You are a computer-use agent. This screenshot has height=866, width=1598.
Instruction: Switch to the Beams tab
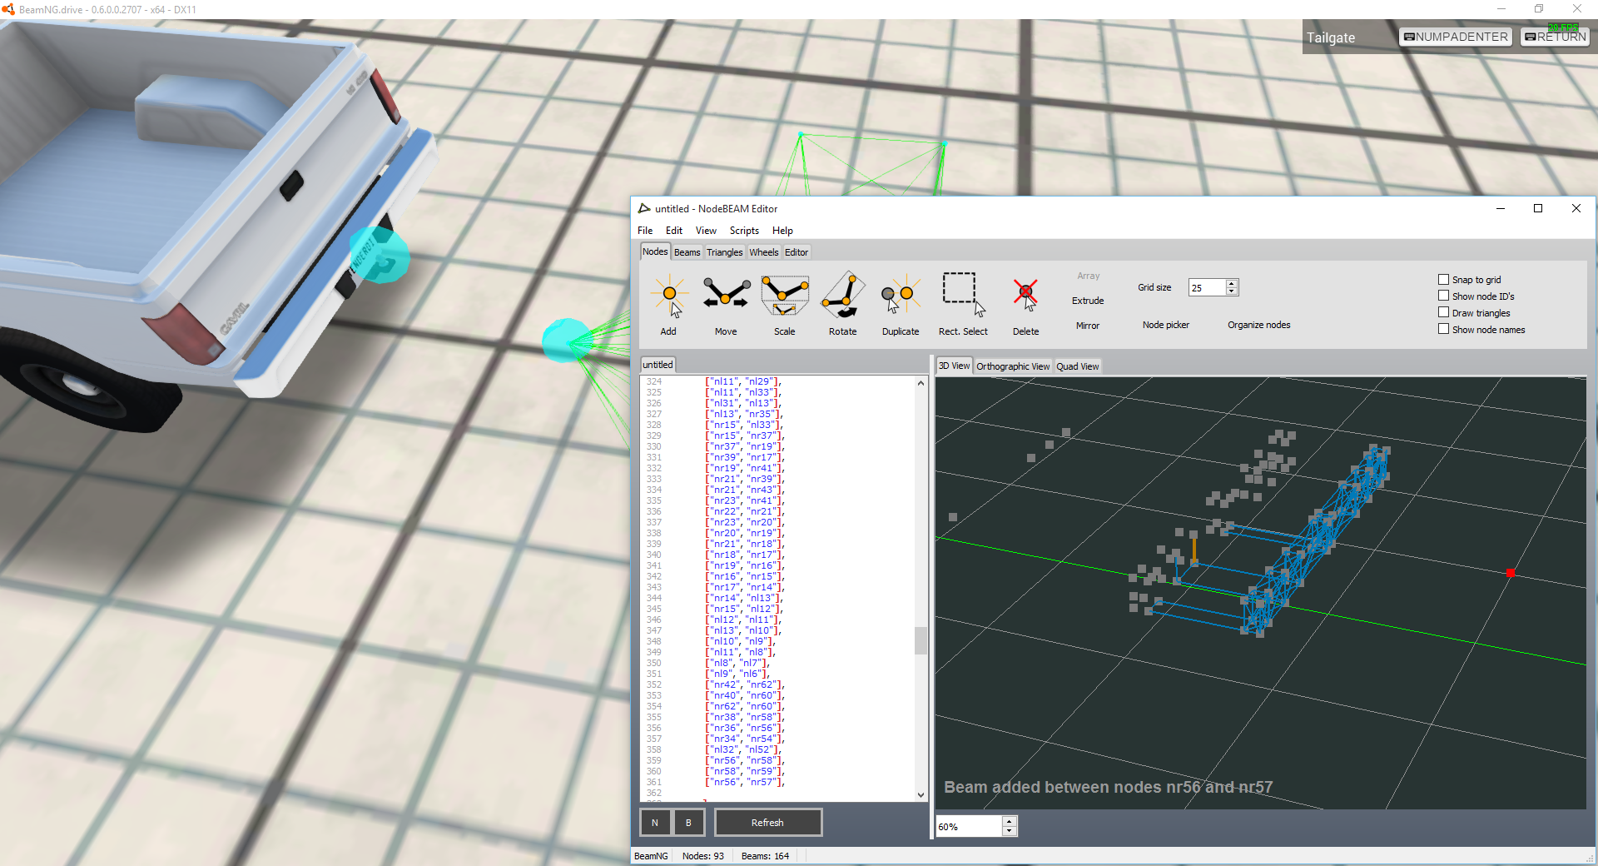(x=687, y=252)
